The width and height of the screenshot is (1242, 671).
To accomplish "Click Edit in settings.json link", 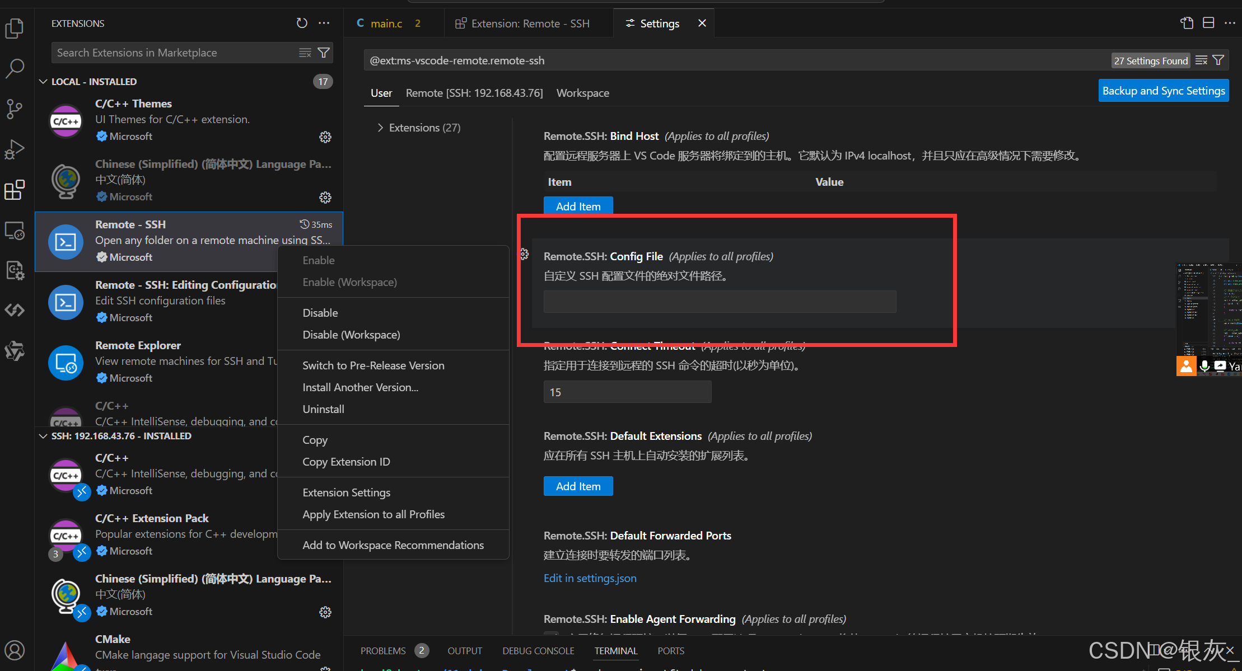I will pos(590,578).
